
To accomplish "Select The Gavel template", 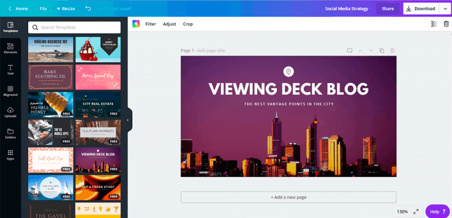I will click(51, 210).
